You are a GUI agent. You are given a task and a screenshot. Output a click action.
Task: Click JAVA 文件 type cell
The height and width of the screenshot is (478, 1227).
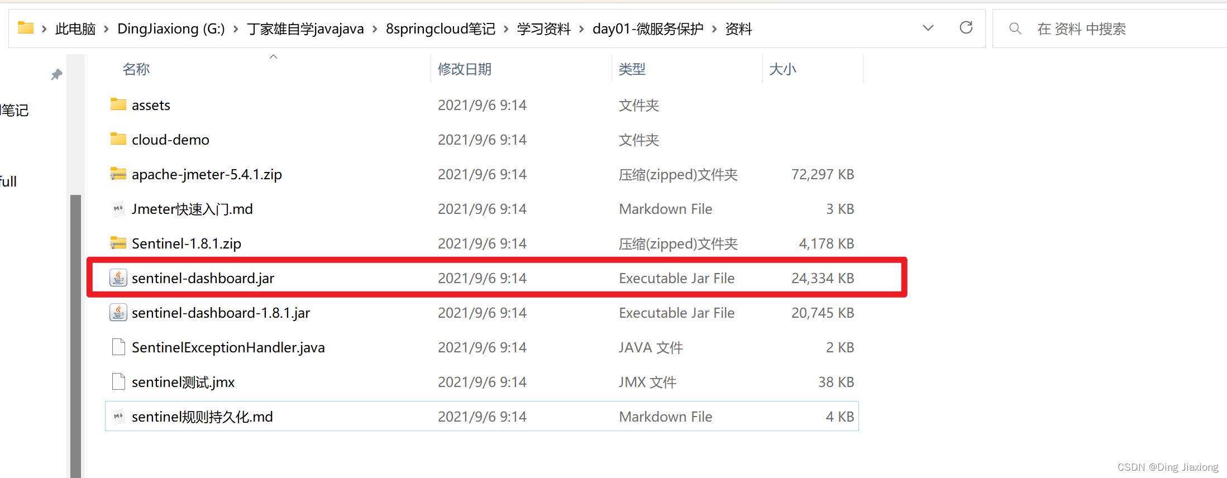coord(651,347)
